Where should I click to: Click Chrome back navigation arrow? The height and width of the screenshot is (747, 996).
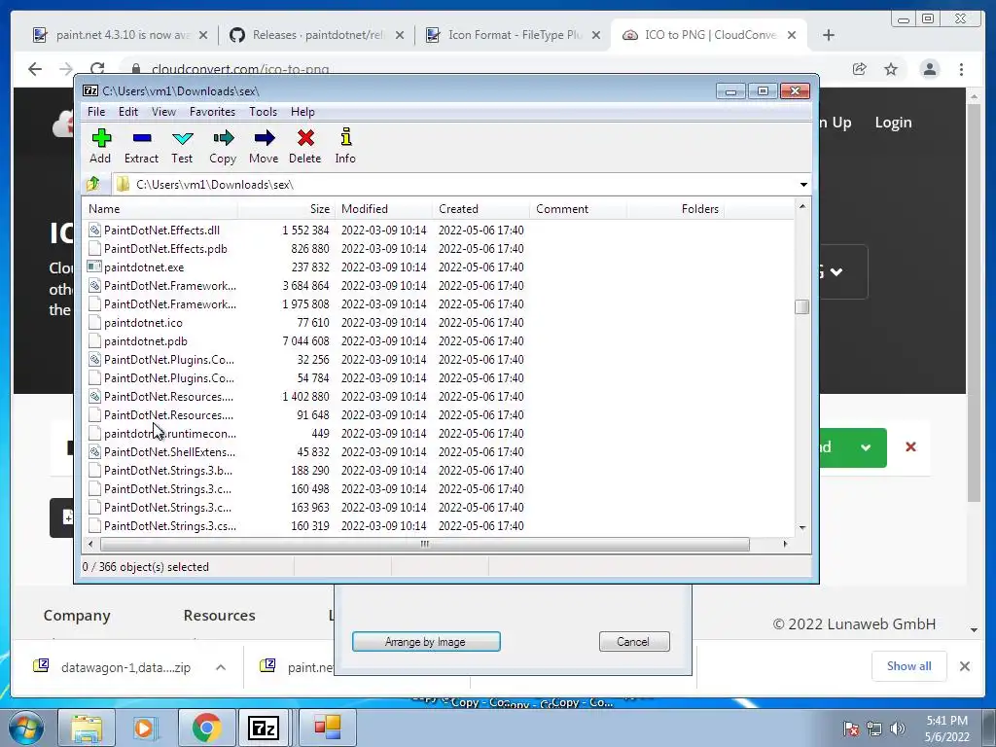click(35, 69)
